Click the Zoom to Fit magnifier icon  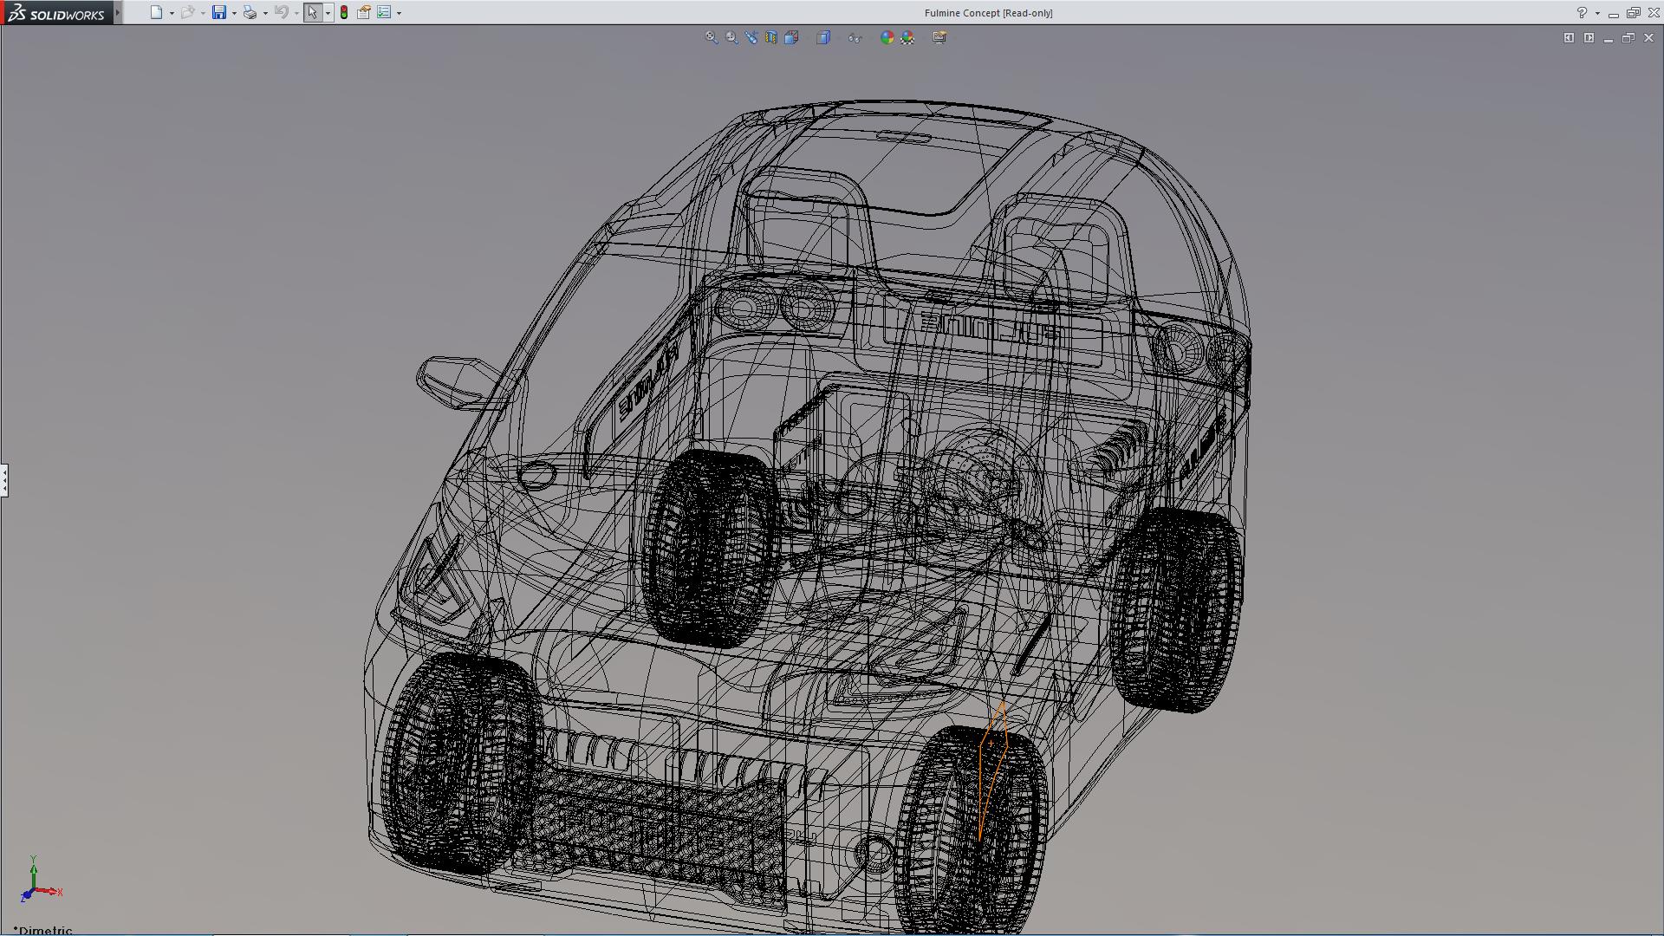(x=712, y=37)
